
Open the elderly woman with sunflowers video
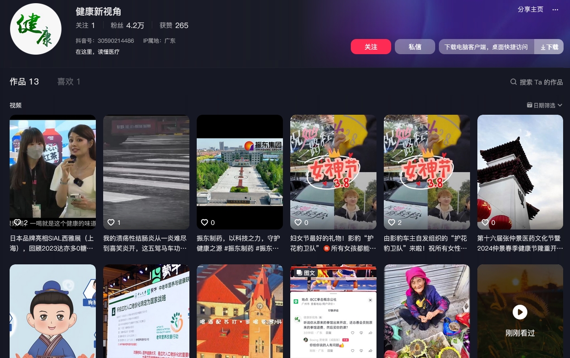(427, 311)
